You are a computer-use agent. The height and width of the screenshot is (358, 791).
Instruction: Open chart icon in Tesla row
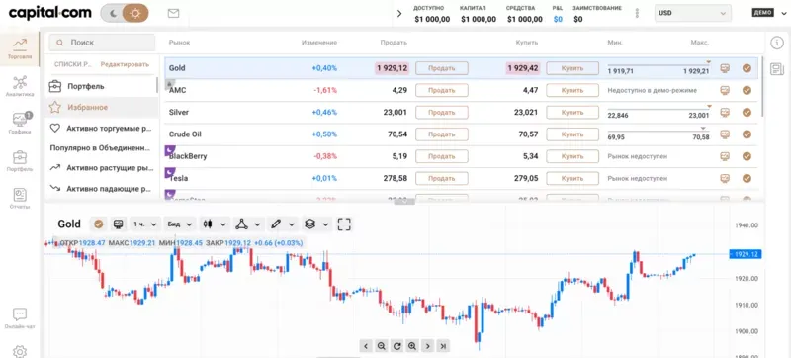(725, 178)
